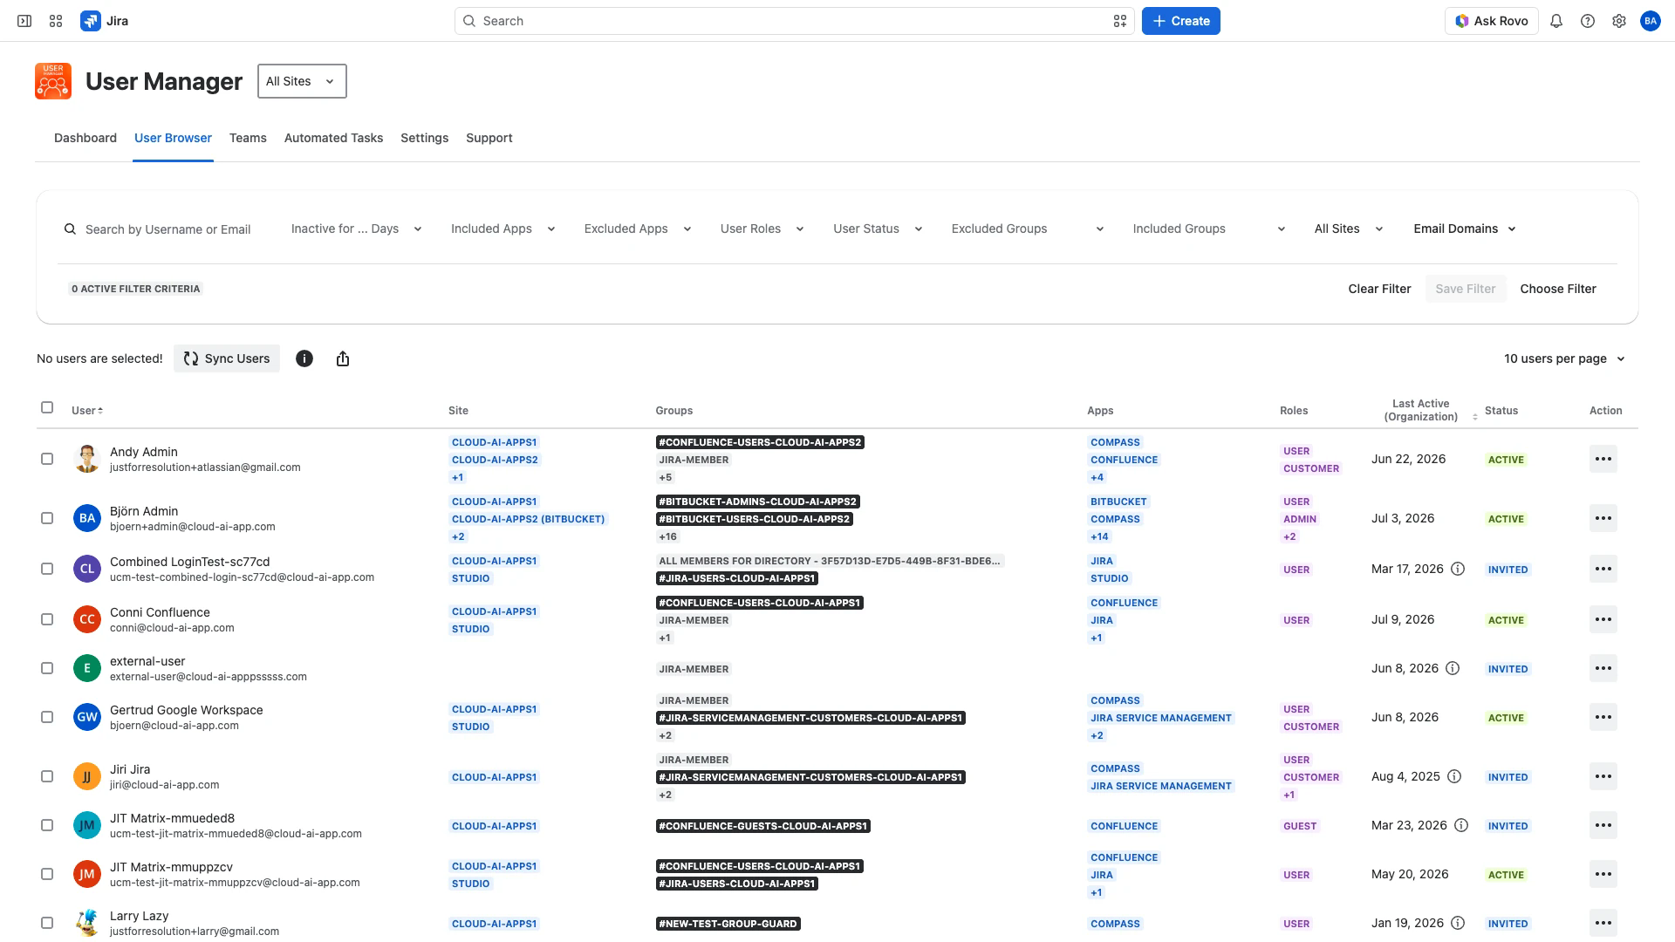1675x942 pixels.
Task: Open Ask Rovo assistant
Action: (1492, 21)
